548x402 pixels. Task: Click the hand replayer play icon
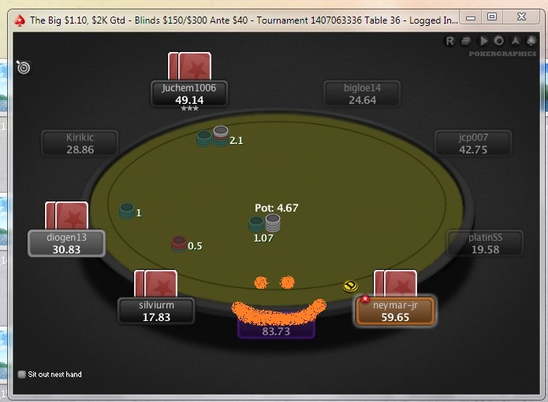[483, 41]
